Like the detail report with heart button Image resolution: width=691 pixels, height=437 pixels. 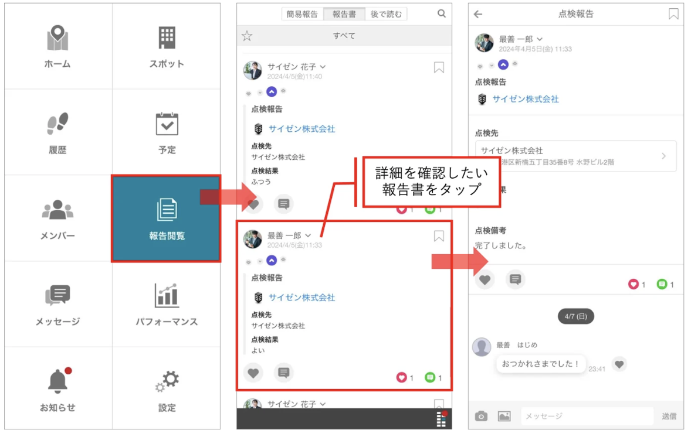485,279
